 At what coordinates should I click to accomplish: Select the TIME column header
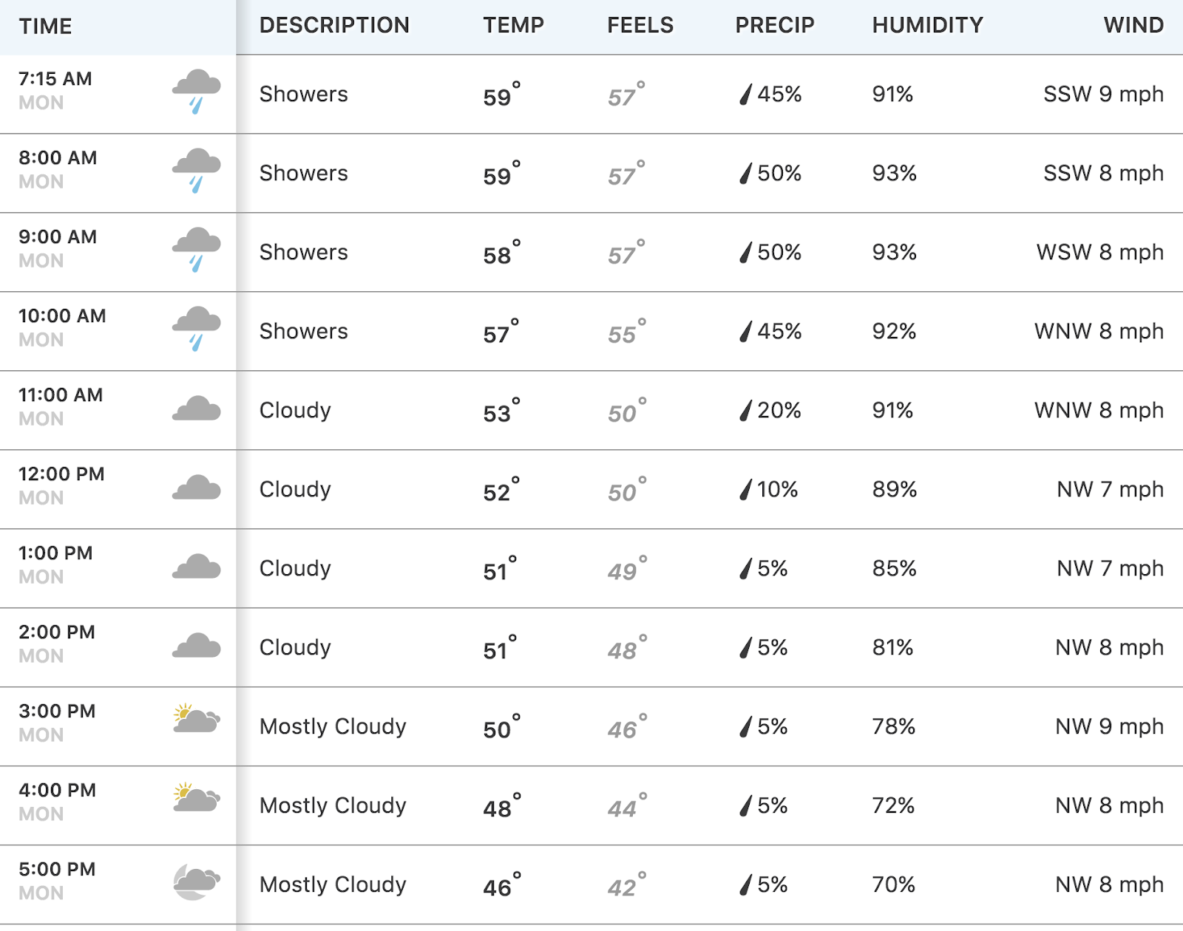(x=46, y=27)
